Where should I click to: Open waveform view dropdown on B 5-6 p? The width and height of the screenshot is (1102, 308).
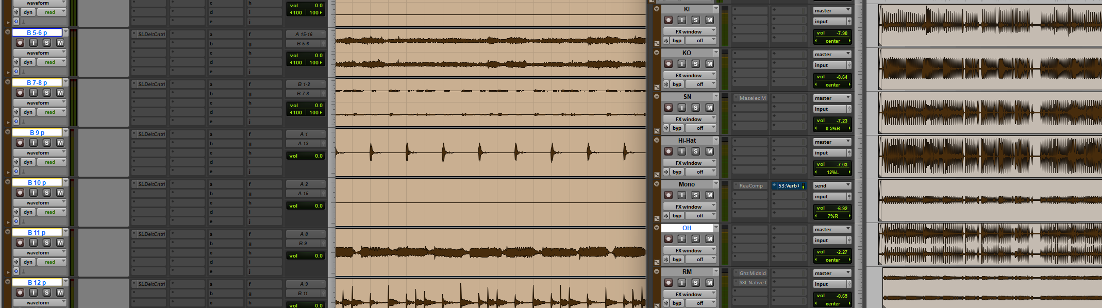[40, 53]
